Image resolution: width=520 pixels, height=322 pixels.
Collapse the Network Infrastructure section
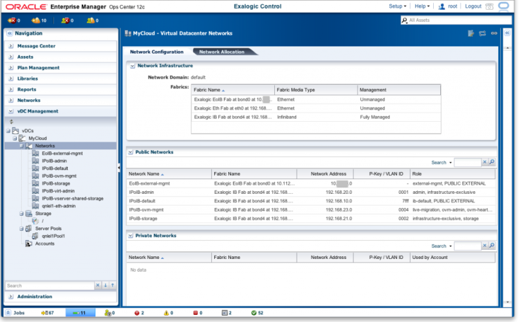point(133,66)
